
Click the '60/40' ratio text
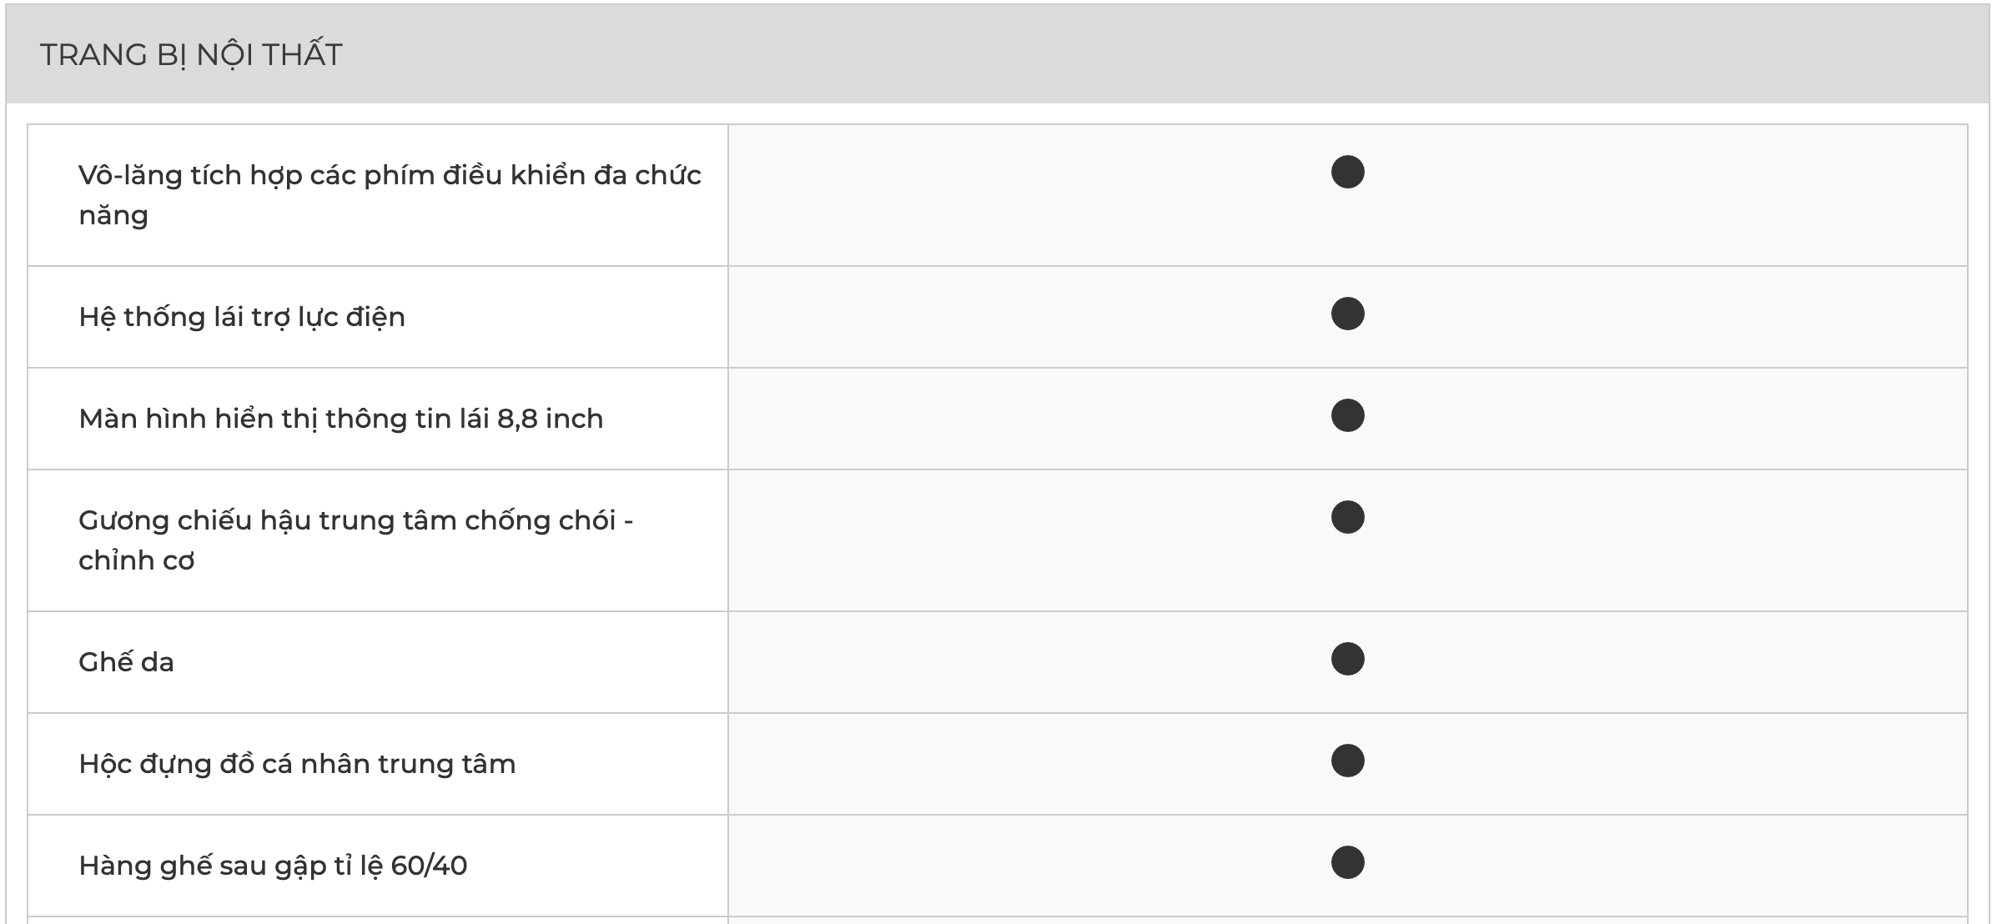tap(429, 866)
